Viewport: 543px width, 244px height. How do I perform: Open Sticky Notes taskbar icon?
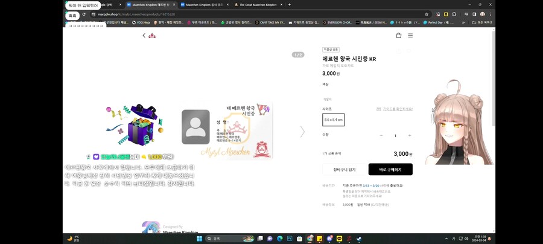320,239
